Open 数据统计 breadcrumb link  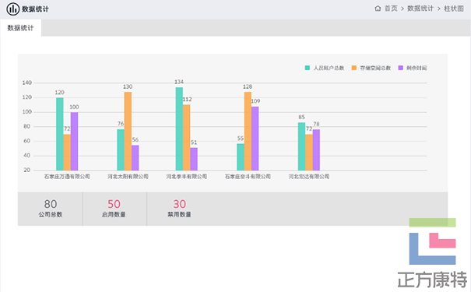click(420, 9)
